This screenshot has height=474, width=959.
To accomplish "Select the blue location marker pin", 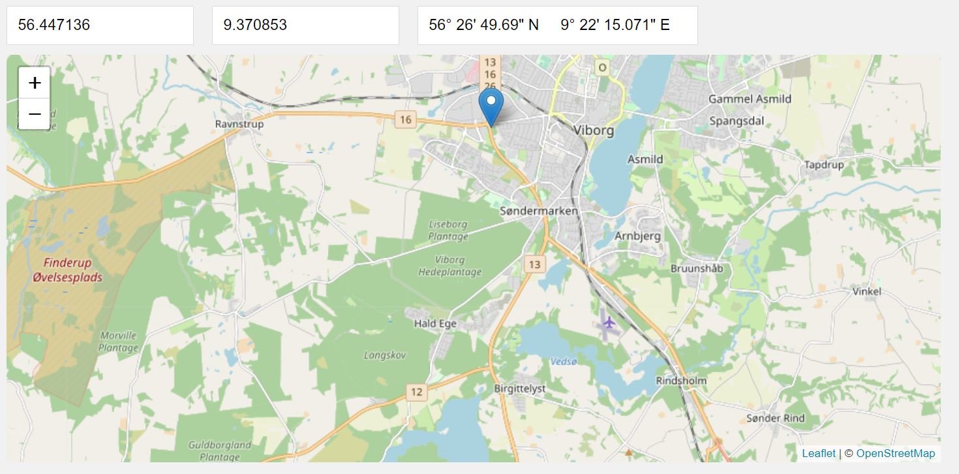I will click(x=491, y=108).
